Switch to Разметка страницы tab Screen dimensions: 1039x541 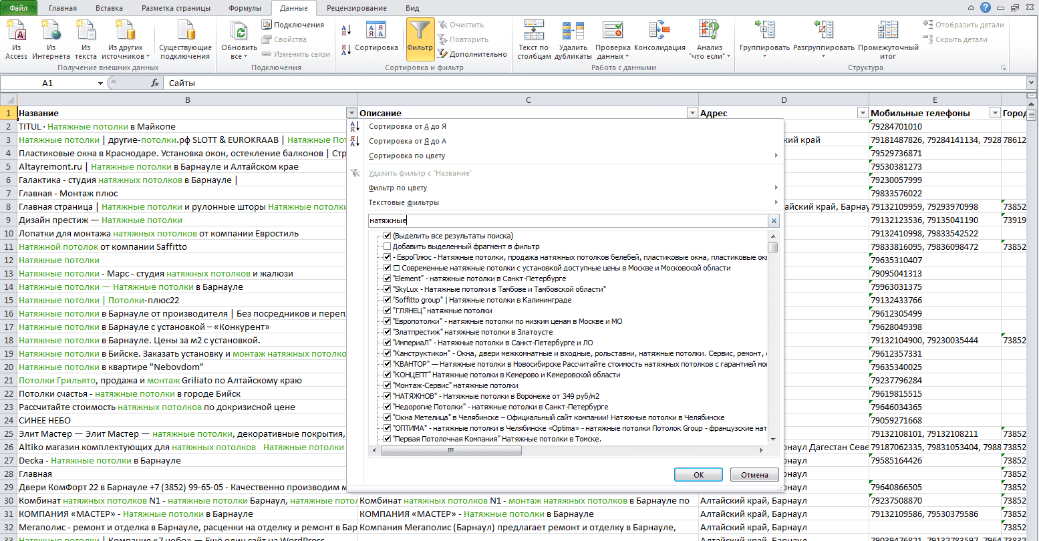(x=176, y=8)
